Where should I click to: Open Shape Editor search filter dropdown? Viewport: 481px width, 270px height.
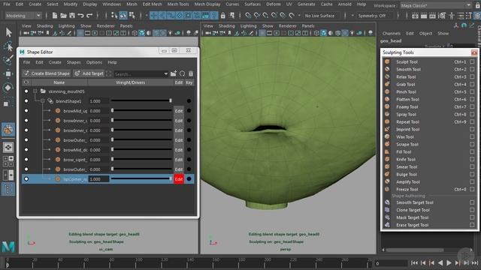[165, 74]
